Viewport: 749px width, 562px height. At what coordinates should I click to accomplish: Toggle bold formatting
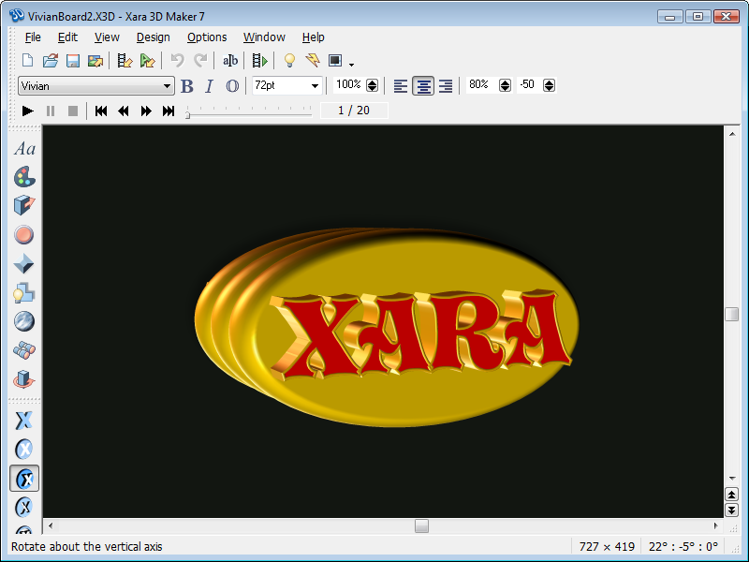186,85
